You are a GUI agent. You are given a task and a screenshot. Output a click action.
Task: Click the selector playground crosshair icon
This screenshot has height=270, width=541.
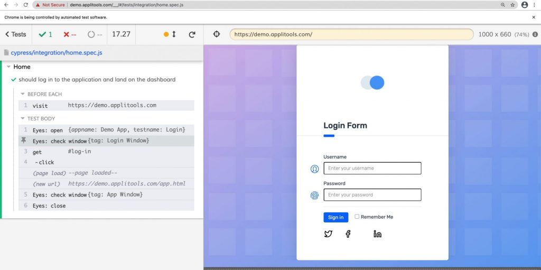(x=217, y=34)
